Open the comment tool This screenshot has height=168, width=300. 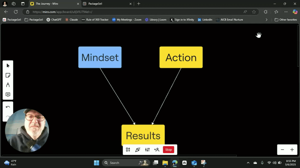(8, 95)
